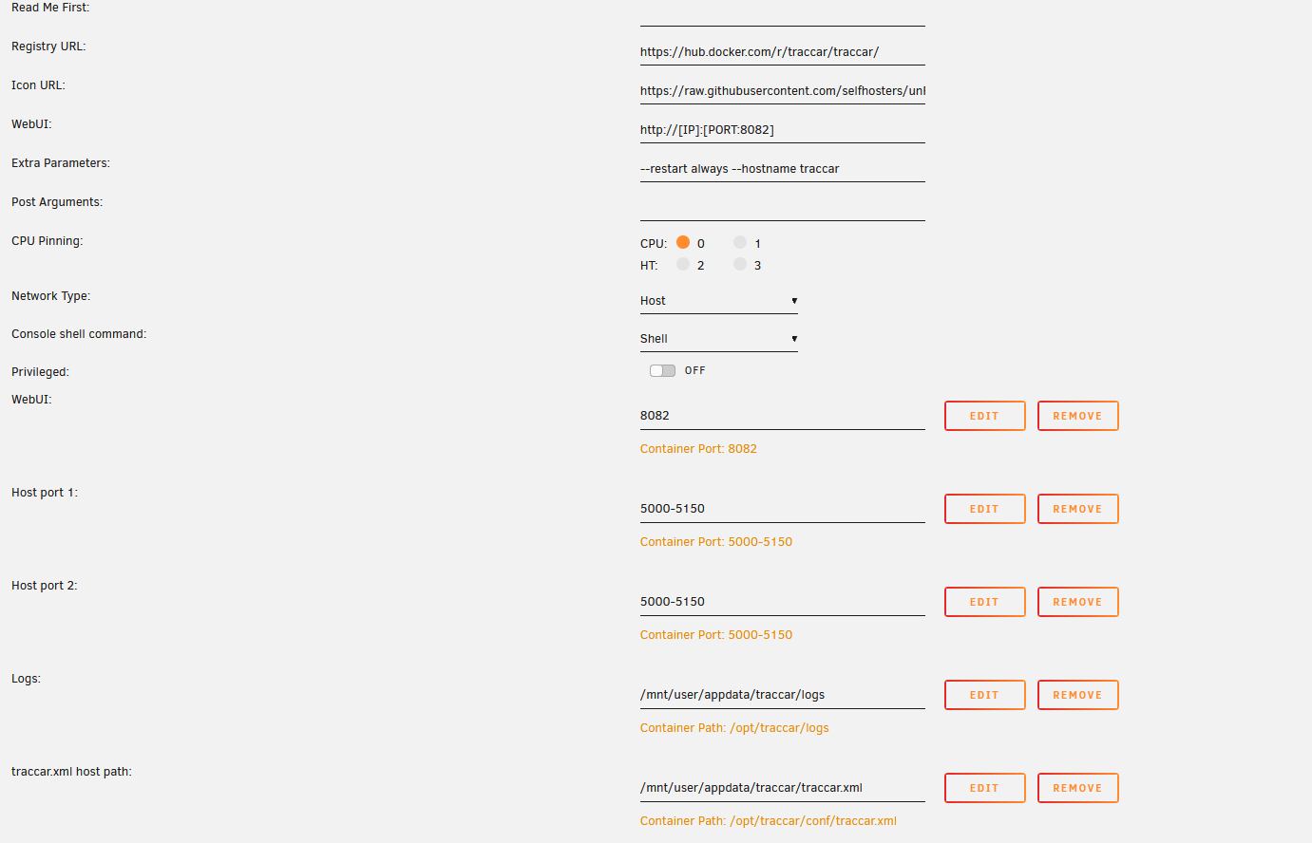Click the traccar.xml host path input field

coord(783,788)
